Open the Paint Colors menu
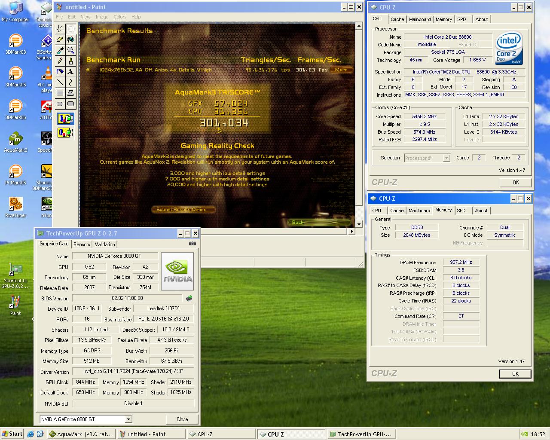Viewport: 550px width, 440px height. click(x=120, y=17)
